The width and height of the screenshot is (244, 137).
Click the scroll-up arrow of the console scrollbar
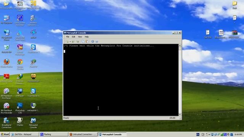tap(180, 46)
